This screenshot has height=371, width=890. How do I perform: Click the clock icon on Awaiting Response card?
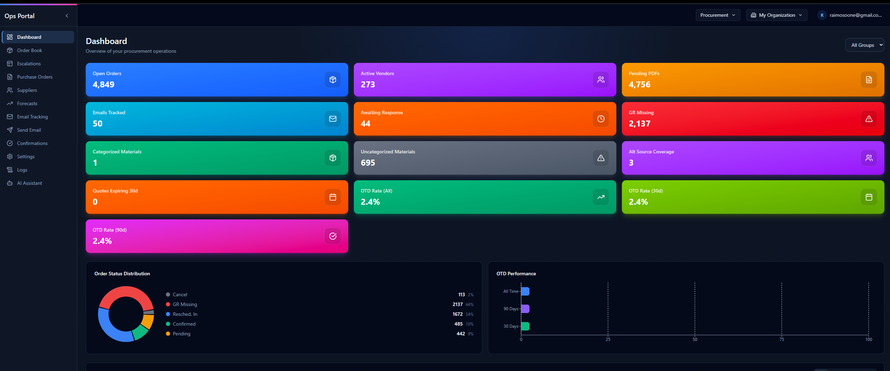[x=601, y=118]
